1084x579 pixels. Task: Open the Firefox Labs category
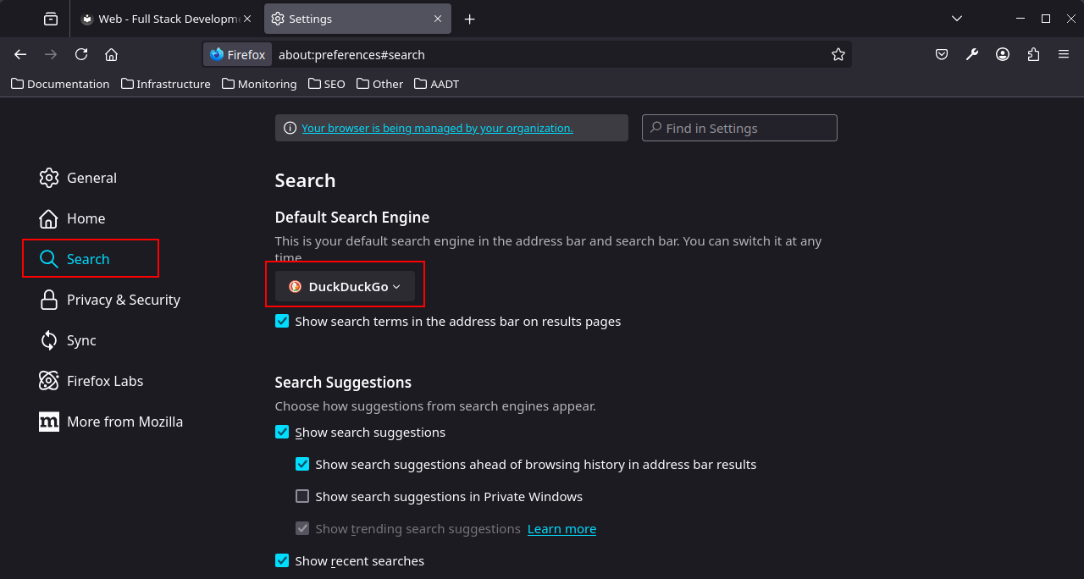point(91,381)
